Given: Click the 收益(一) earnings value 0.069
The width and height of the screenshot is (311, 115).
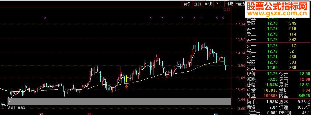Looking at the screenshot, I should coord(272,113).
